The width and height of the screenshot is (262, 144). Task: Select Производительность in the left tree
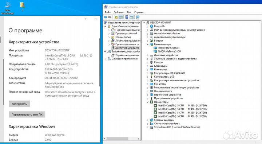(x=127, y=44)
